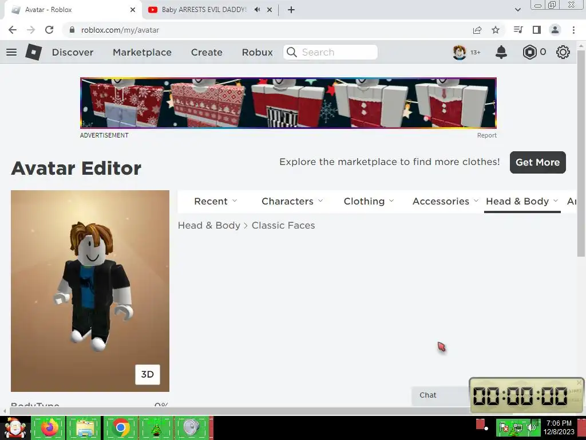This screenshot has height=440, width=586.
Task: Open the speaker taskbar app
Action: [192, 427]
